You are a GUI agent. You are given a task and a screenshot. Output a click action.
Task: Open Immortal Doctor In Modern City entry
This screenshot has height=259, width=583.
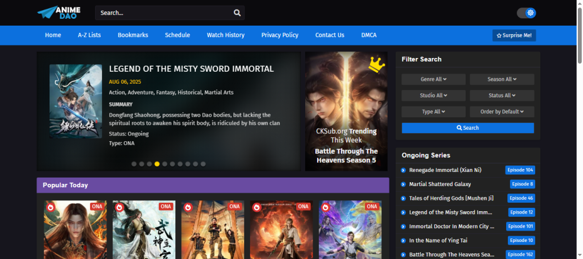pyautogui.click(x=451, y=227)
